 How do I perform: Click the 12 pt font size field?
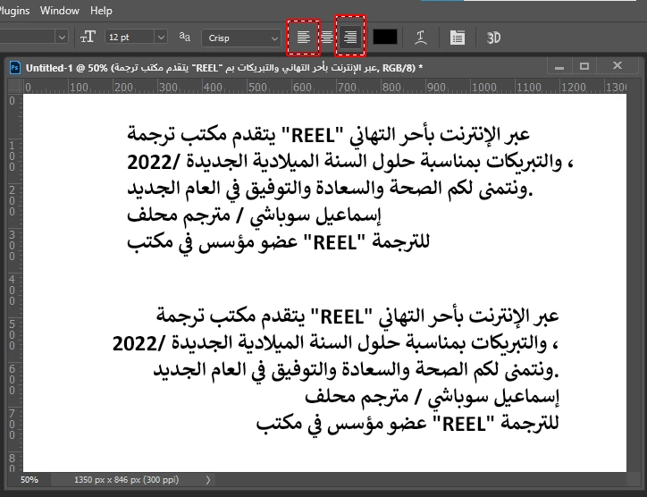130,38
